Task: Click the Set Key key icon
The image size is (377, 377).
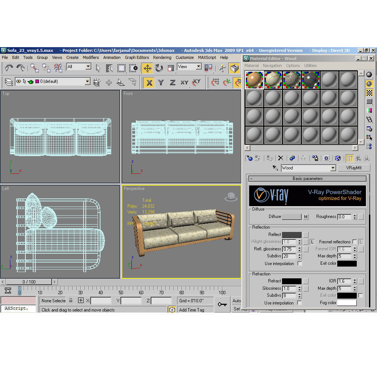Action: (222, 304)
